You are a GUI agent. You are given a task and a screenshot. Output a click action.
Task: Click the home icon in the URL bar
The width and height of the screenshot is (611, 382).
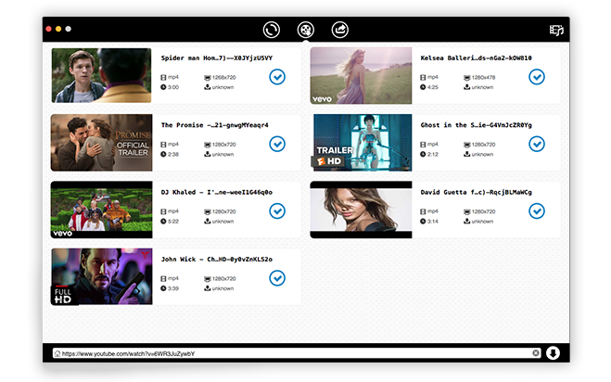tap(57, 353)
